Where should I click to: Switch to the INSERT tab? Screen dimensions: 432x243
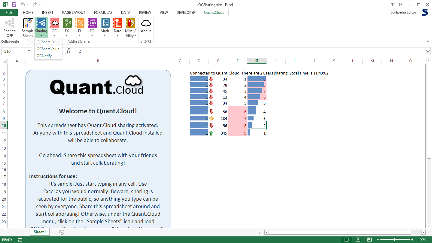click(x=48, y=13)
